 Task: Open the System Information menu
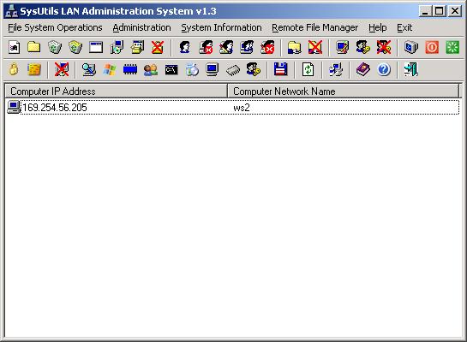tap(221, 27)
